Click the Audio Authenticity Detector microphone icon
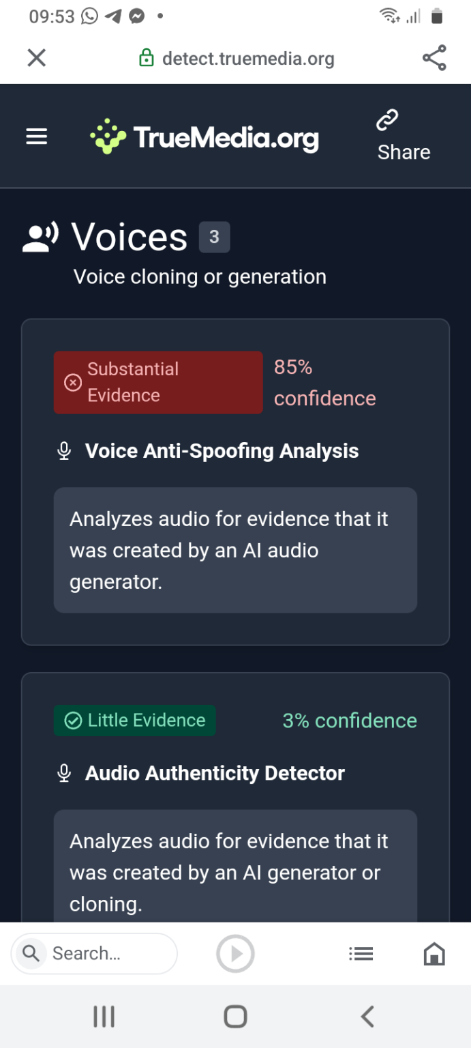 coord(65,773)
